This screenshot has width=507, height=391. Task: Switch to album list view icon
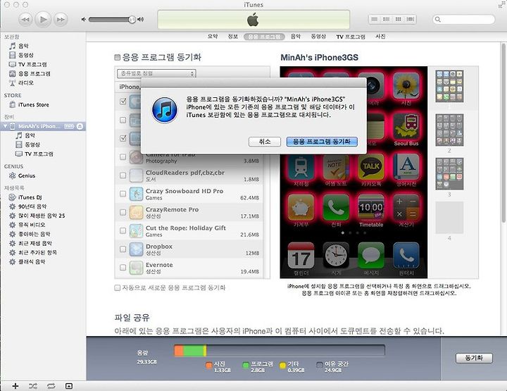click(x=387, y=20)
